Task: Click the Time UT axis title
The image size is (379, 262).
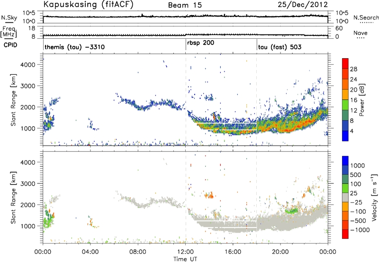Action: (x=185, y=259)
